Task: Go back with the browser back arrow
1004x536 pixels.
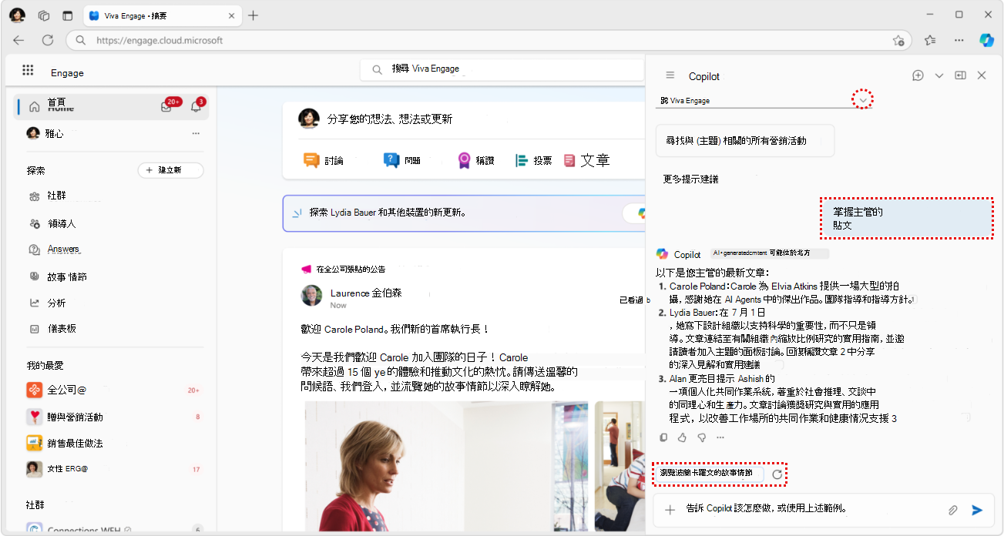Action: point(18,40)
